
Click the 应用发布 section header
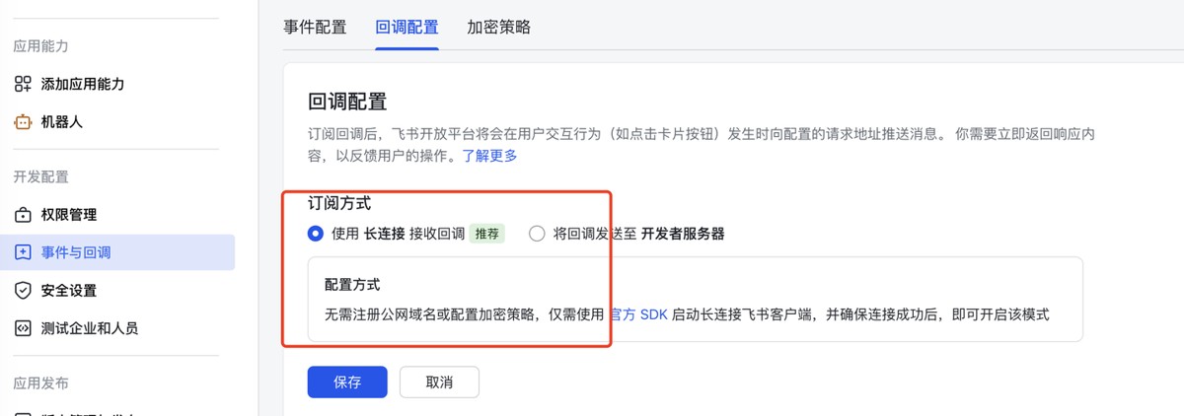pyautogui.click(x=40, y=382)
